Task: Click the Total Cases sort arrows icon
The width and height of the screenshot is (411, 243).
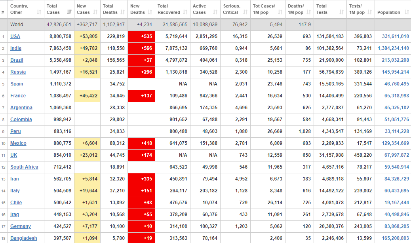Action: [x=69, y=12]
